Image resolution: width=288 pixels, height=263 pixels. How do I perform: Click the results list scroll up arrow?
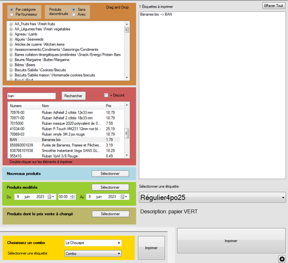[x=127, y=105]
